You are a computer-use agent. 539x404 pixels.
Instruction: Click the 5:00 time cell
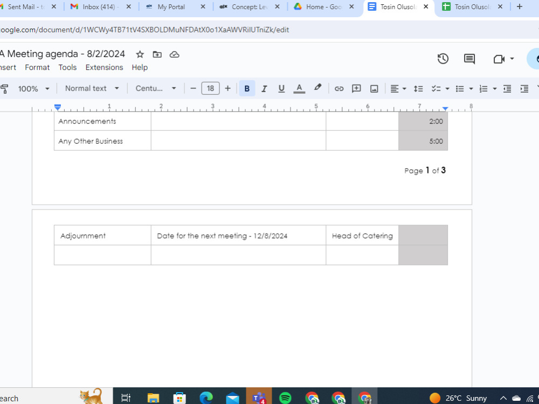(423, 141)
